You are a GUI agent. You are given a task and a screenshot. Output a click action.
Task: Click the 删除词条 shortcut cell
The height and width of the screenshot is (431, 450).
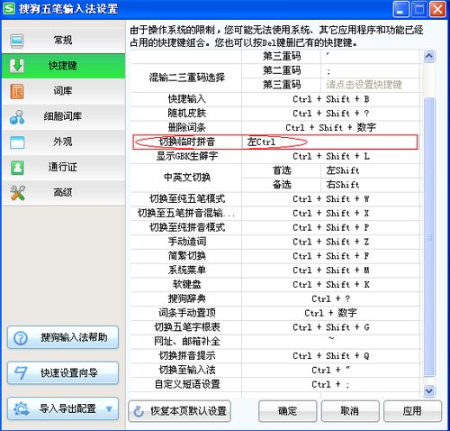(x=330, y=128)
